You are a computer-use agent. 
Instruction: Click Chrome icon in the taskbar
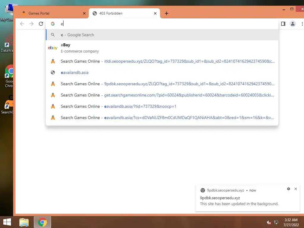coord(42,222)
